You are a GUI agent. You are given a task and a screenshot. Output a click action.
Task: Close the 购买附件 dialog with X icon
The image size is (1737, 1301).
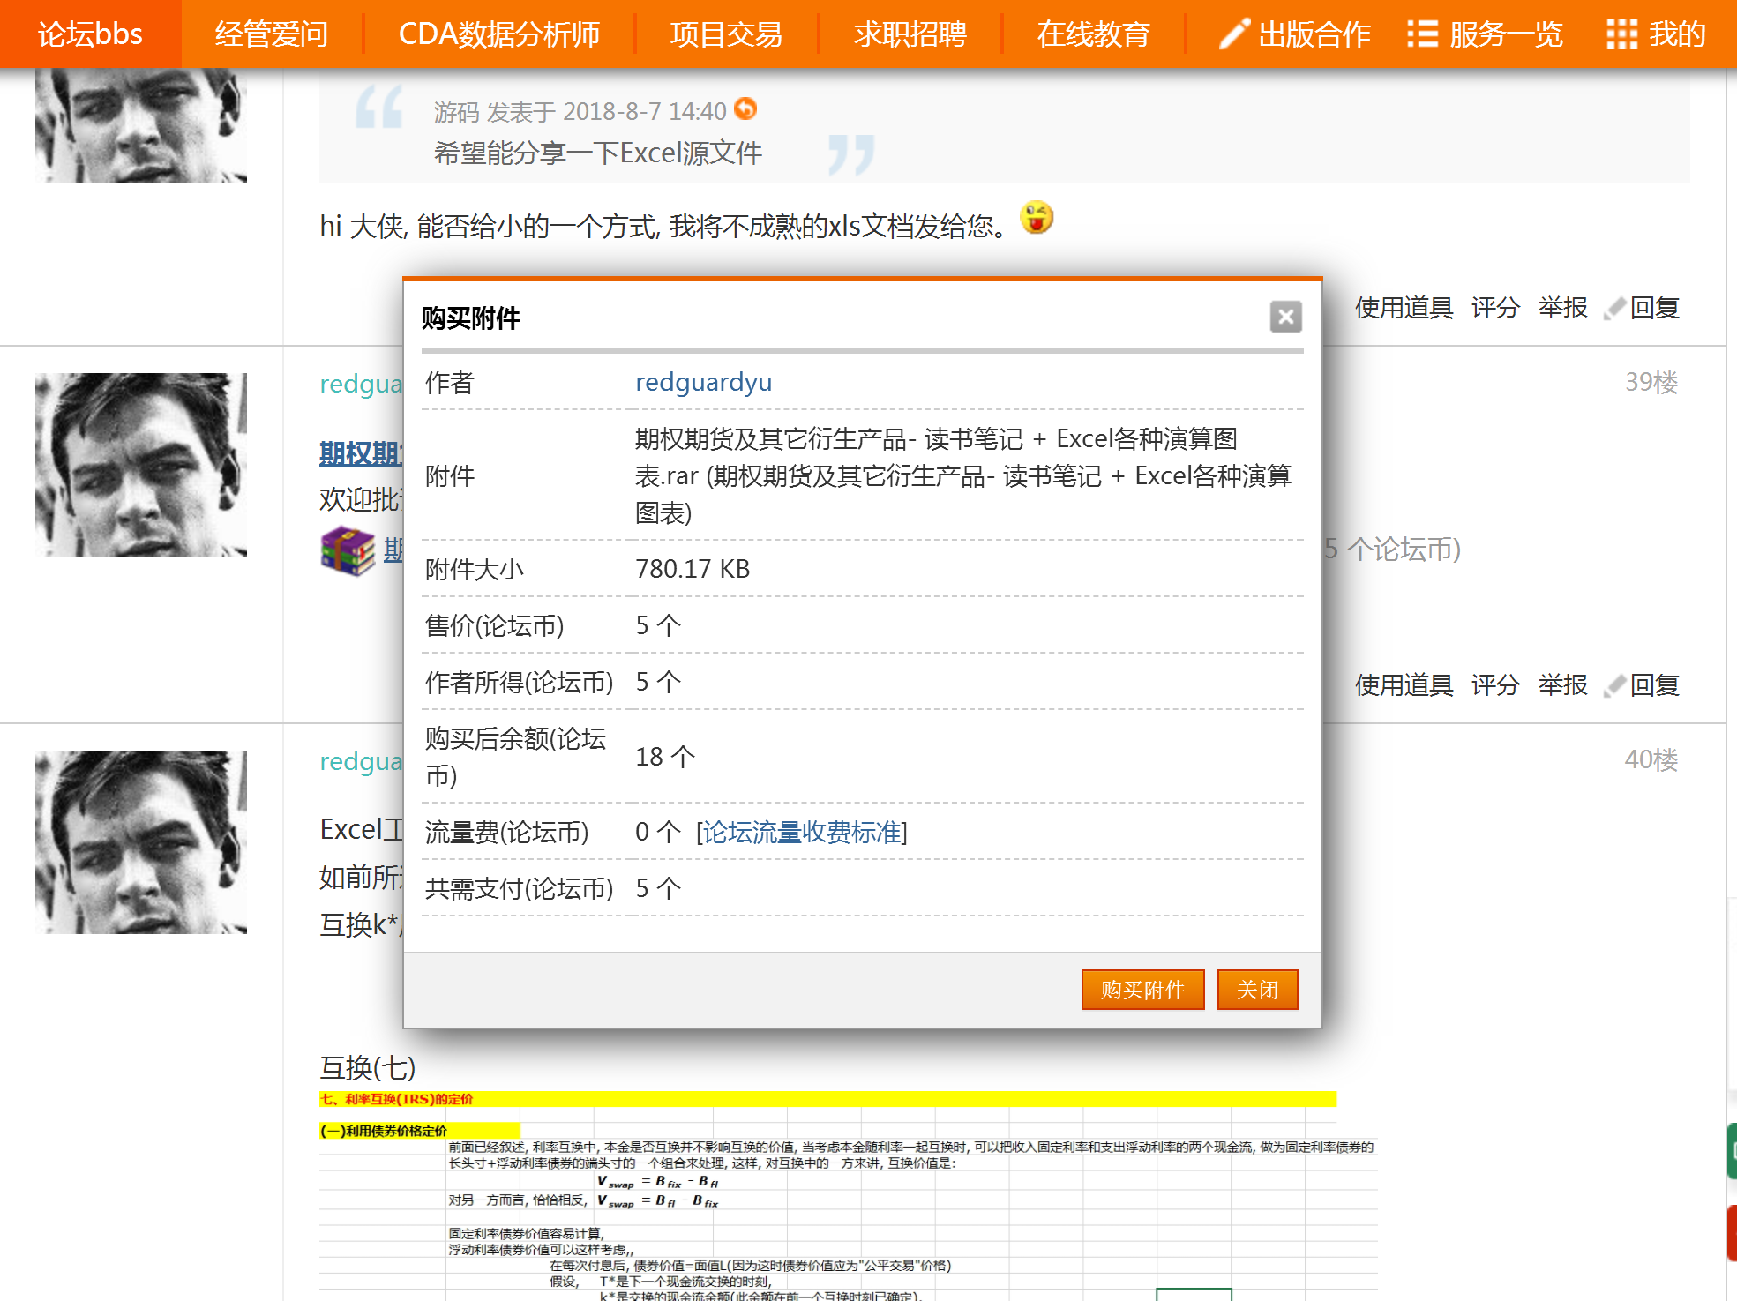tap(1285, 317)
